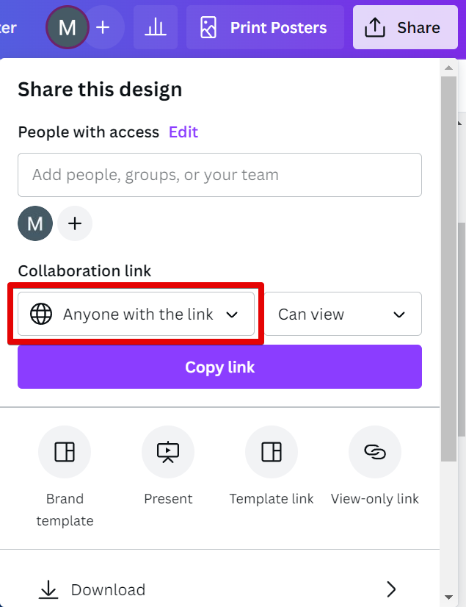Click the scrollbar down arrow
The width and height of the screenshot is (466, 607).
pos(448,597)
